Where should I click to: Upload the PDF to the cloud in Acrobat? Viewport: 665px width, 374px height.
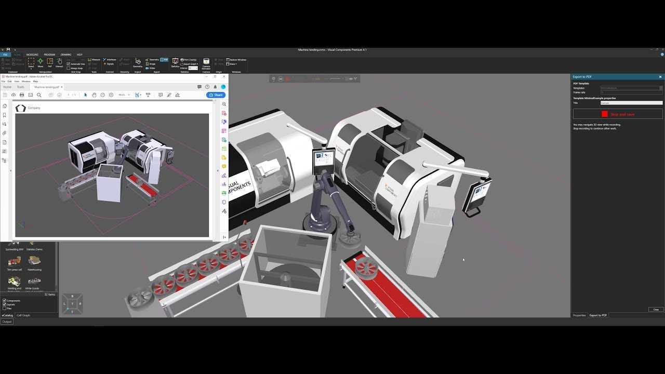[x=14, y=95]
